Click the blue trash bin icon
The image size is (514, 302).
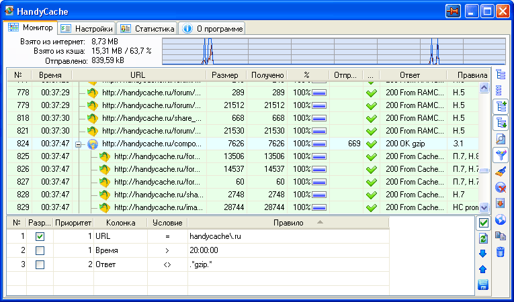coord(501,252)
